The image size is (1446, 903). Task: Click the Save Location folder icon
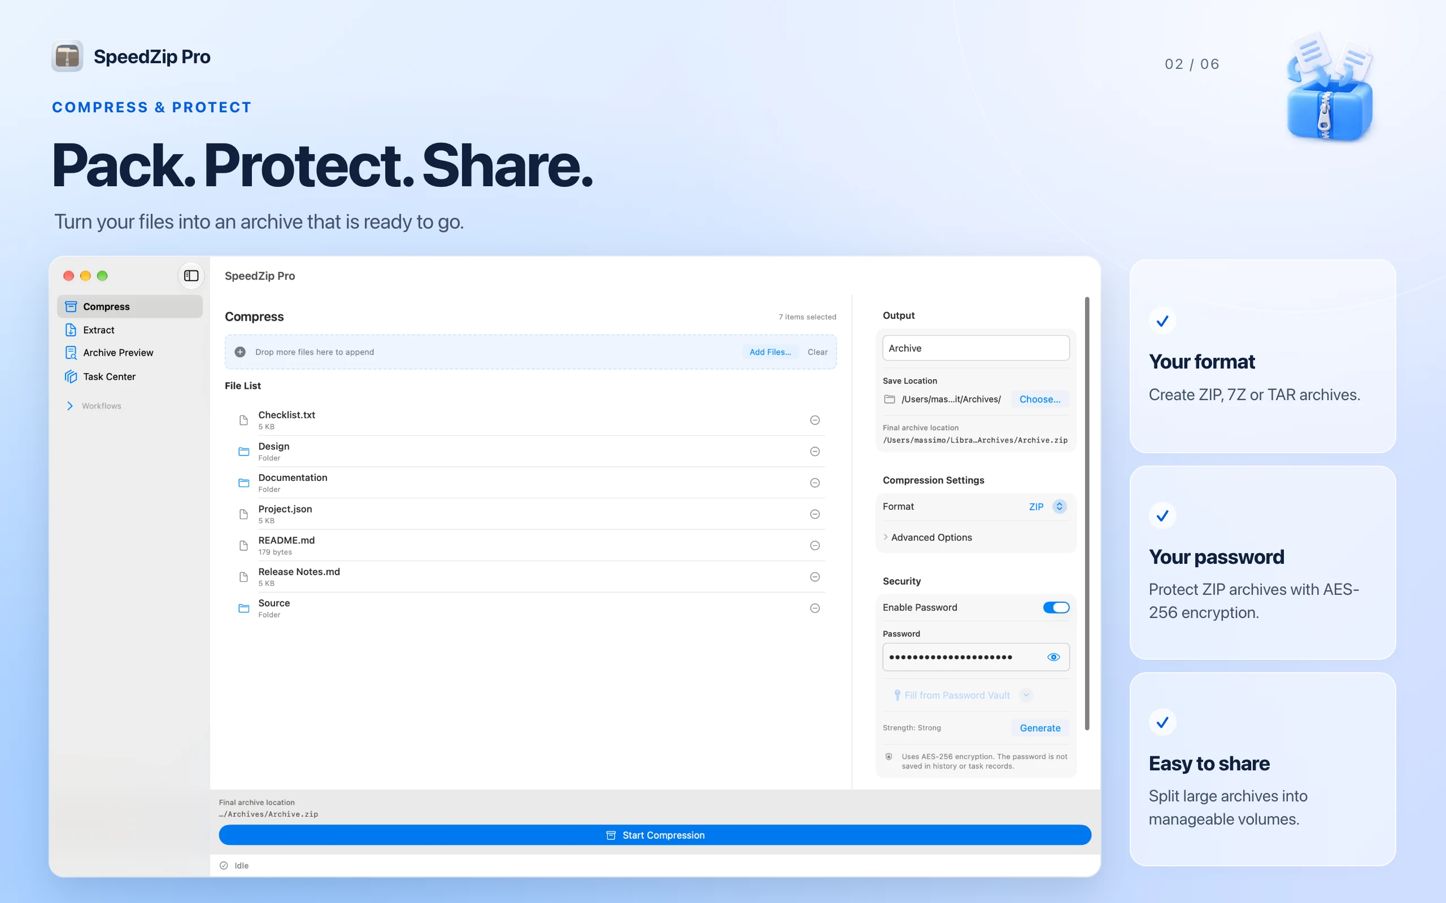click(x=890, y=399)
